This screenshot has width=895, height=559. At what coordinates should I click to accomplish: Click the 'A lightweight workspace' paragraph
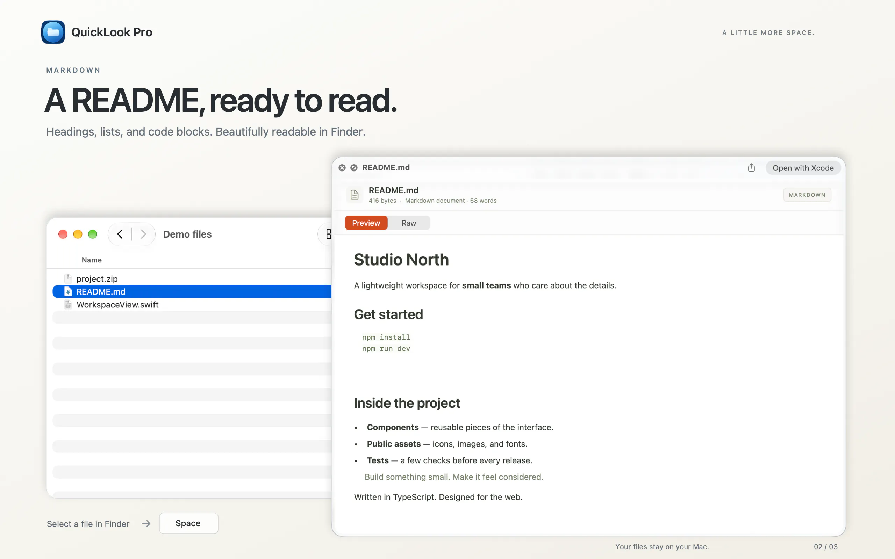[485, 285]
